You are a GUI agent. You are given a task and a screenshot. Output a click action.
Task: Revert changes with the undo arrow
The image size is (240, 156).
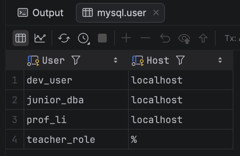(165, 38)
